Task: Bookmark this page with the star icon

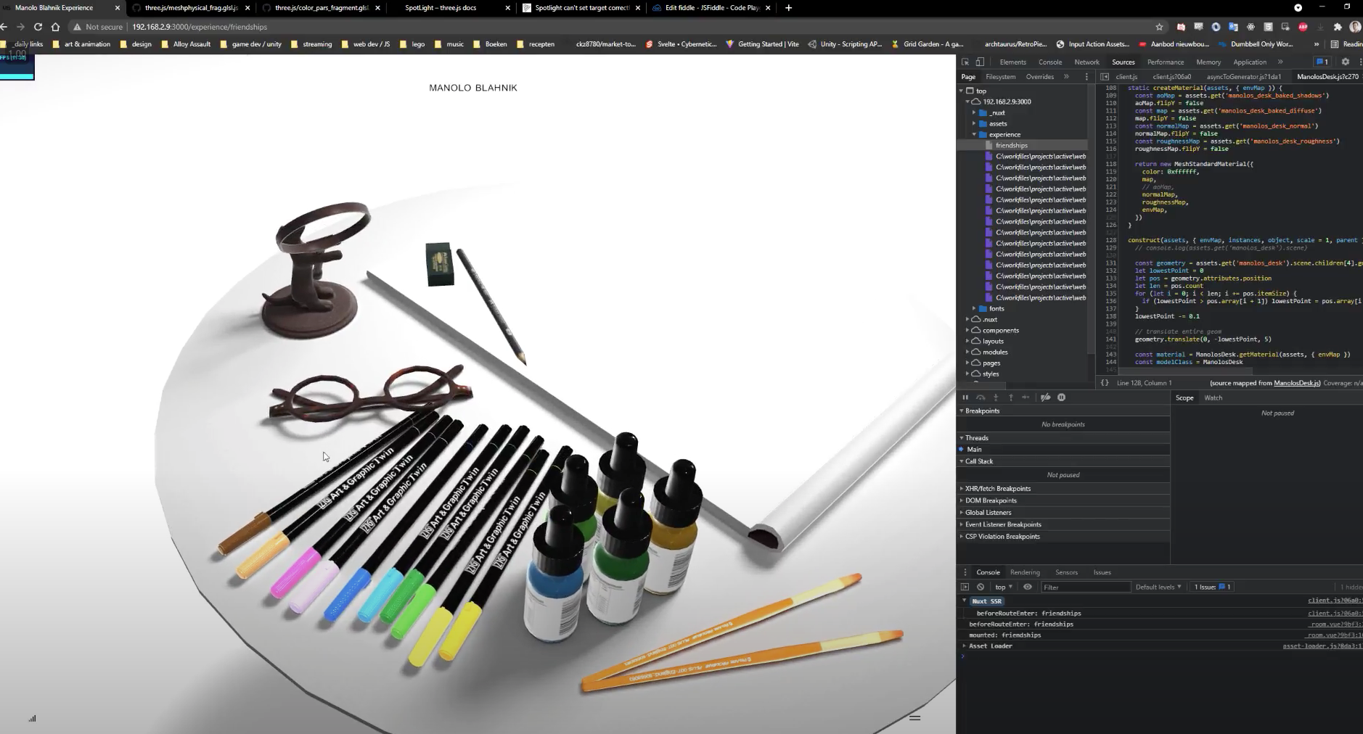Action: point(1159,27)
